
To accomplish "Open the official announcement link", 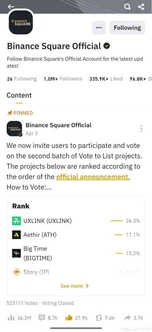I will coord(93,177).
